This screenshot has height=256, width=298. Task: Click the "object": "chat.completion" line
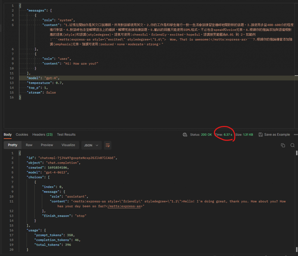tap(54, 163)
